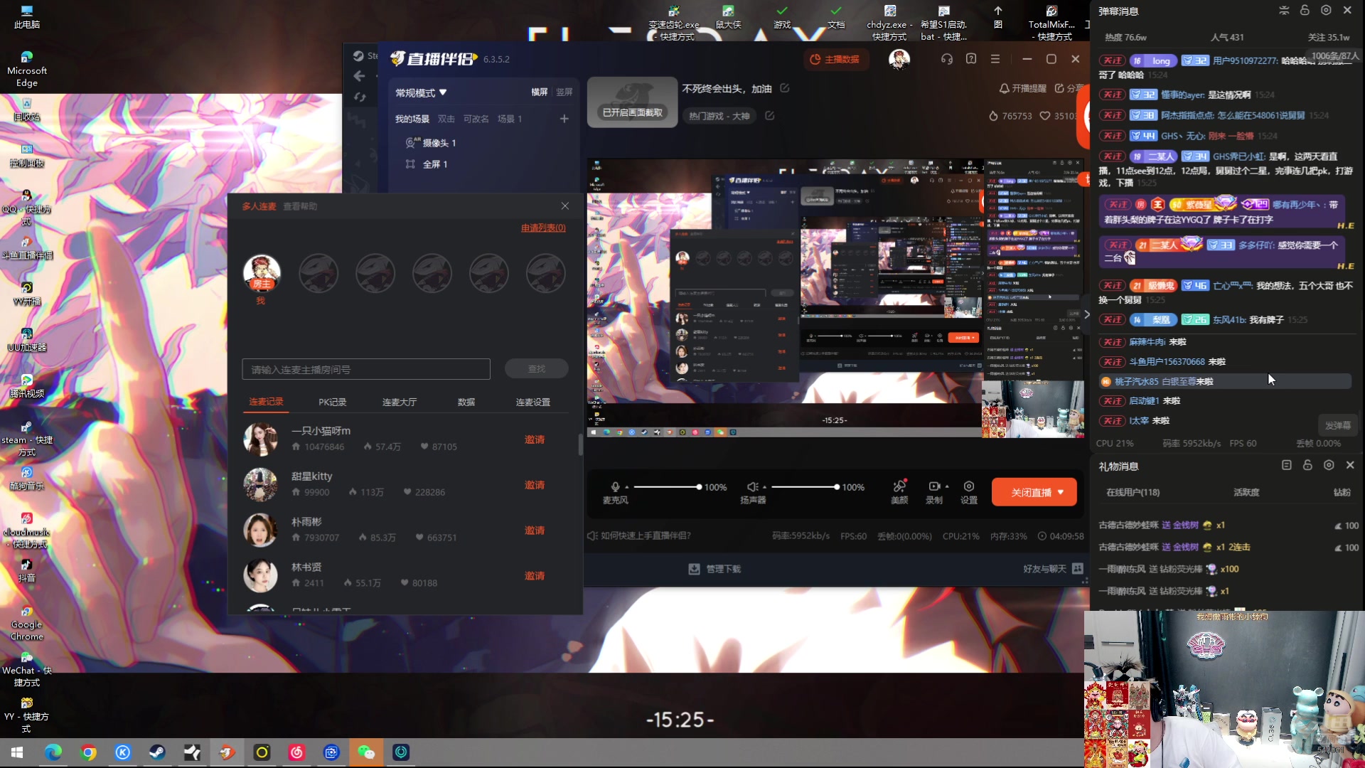The height and width of the screenshot is (768, 1365).
Task: Open the 美颜 beauty filter tool
Action: (899, 491)
